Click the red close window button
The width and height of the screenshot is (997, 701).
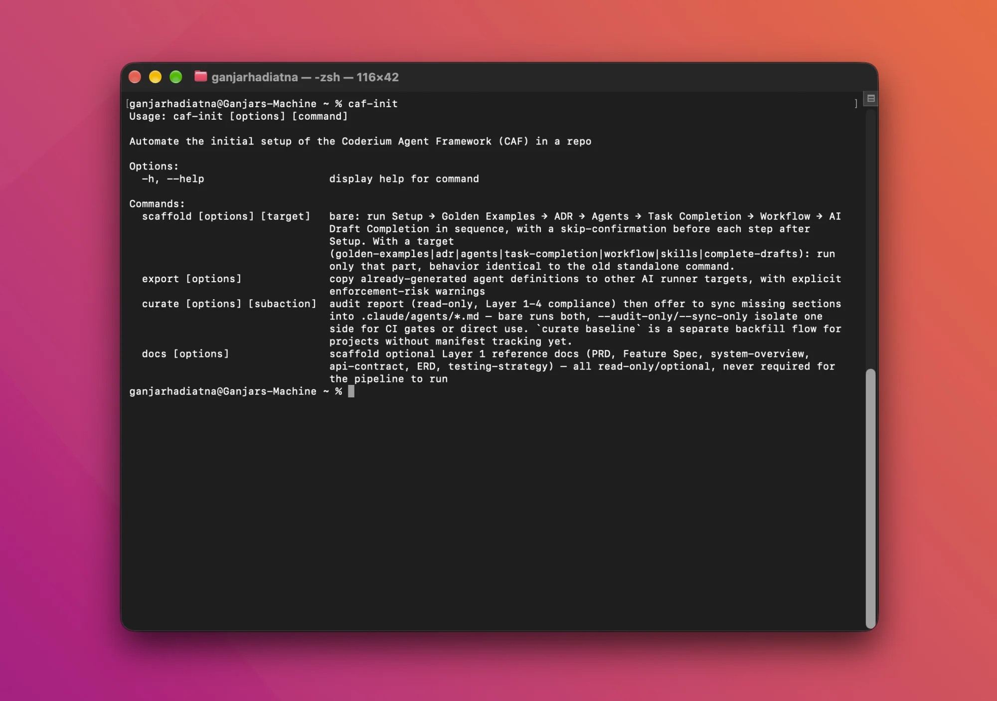click(x=135, y=77)
